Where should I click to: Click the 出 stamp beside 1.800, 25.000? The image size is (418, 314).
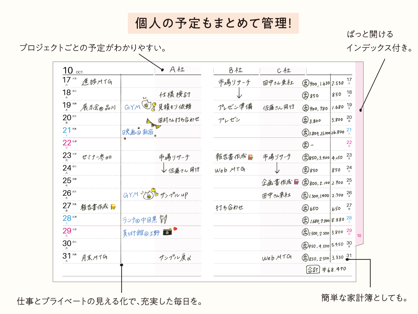305,133
